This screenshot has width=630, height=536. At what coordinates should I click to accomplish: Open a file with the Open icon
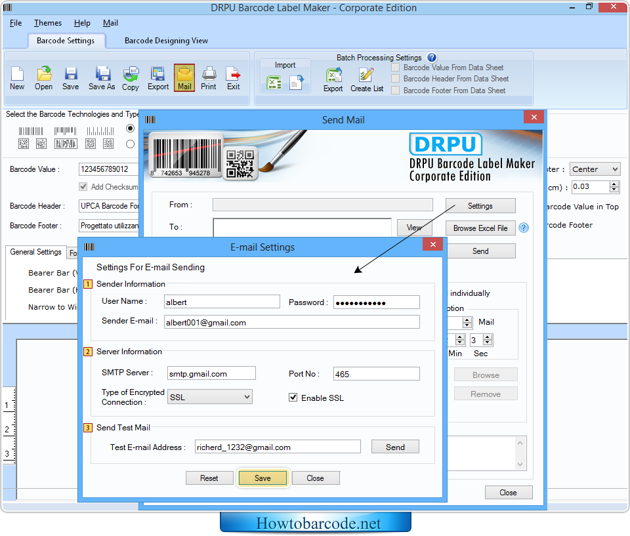[x=43, y=78]
